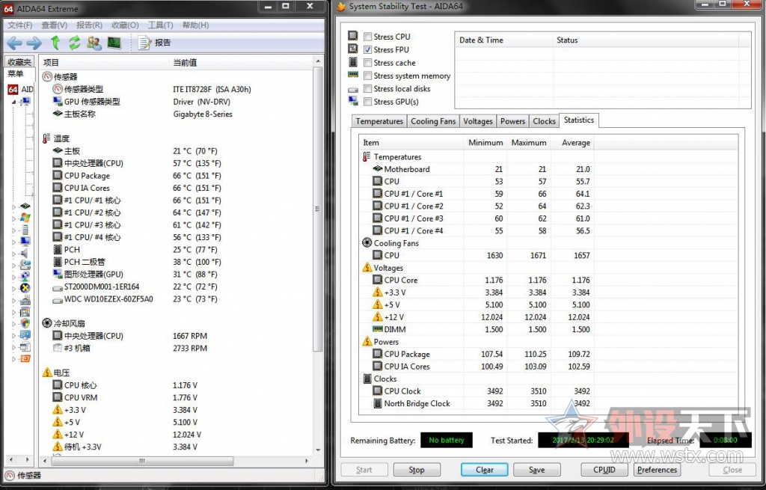Click the speaker multimedia icon in sidebar tree
This screenshot has height=490, width=766.
pos(25,253)
